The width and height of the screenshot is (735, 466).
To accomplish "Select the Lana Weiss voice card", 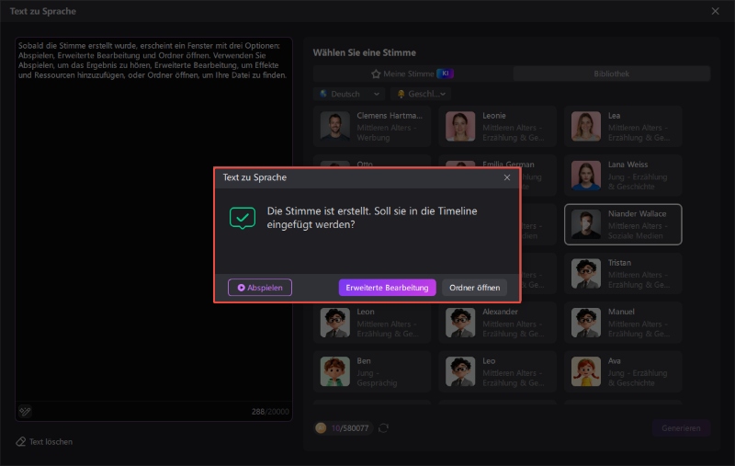I will point(623,176).
